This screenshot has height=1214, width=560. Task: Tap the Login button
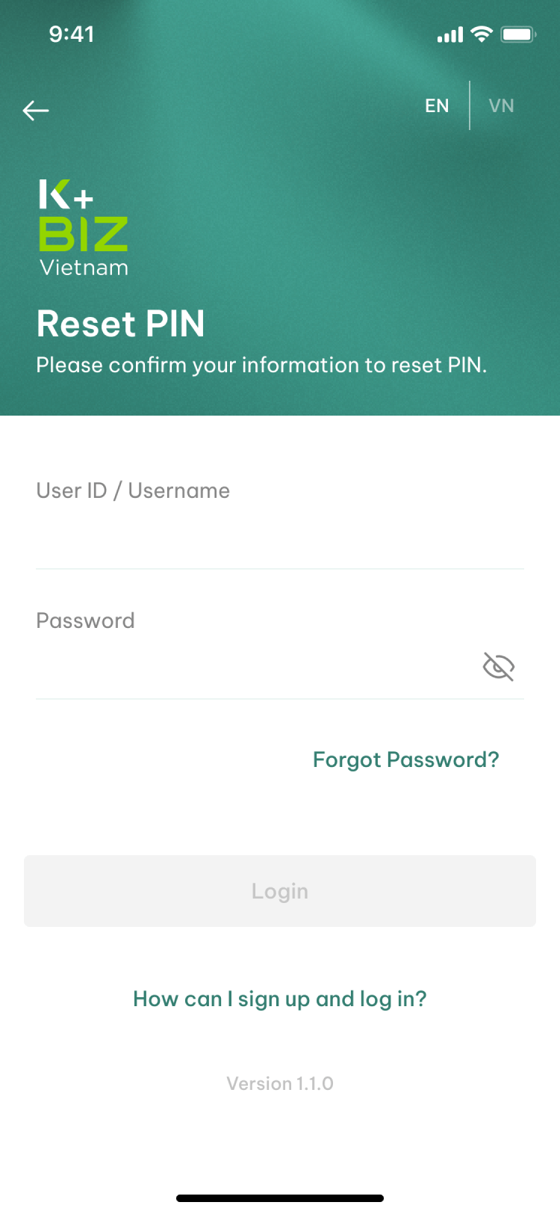(x=280, y=891)
